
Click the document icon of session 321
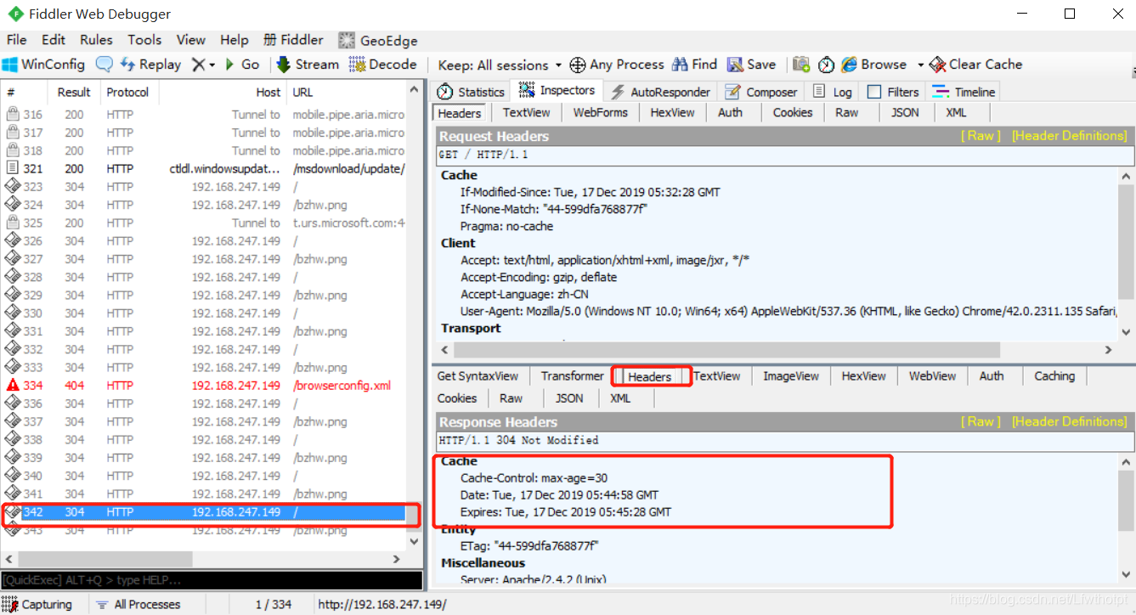click(x=13, y=169)
